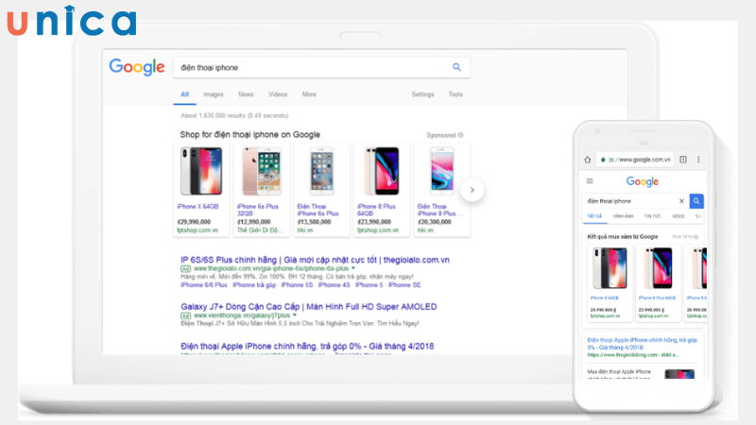Switch to the Images tab
Image resolution: width=756 pixels, height=425 pixels.
click(x=214, y=94)
